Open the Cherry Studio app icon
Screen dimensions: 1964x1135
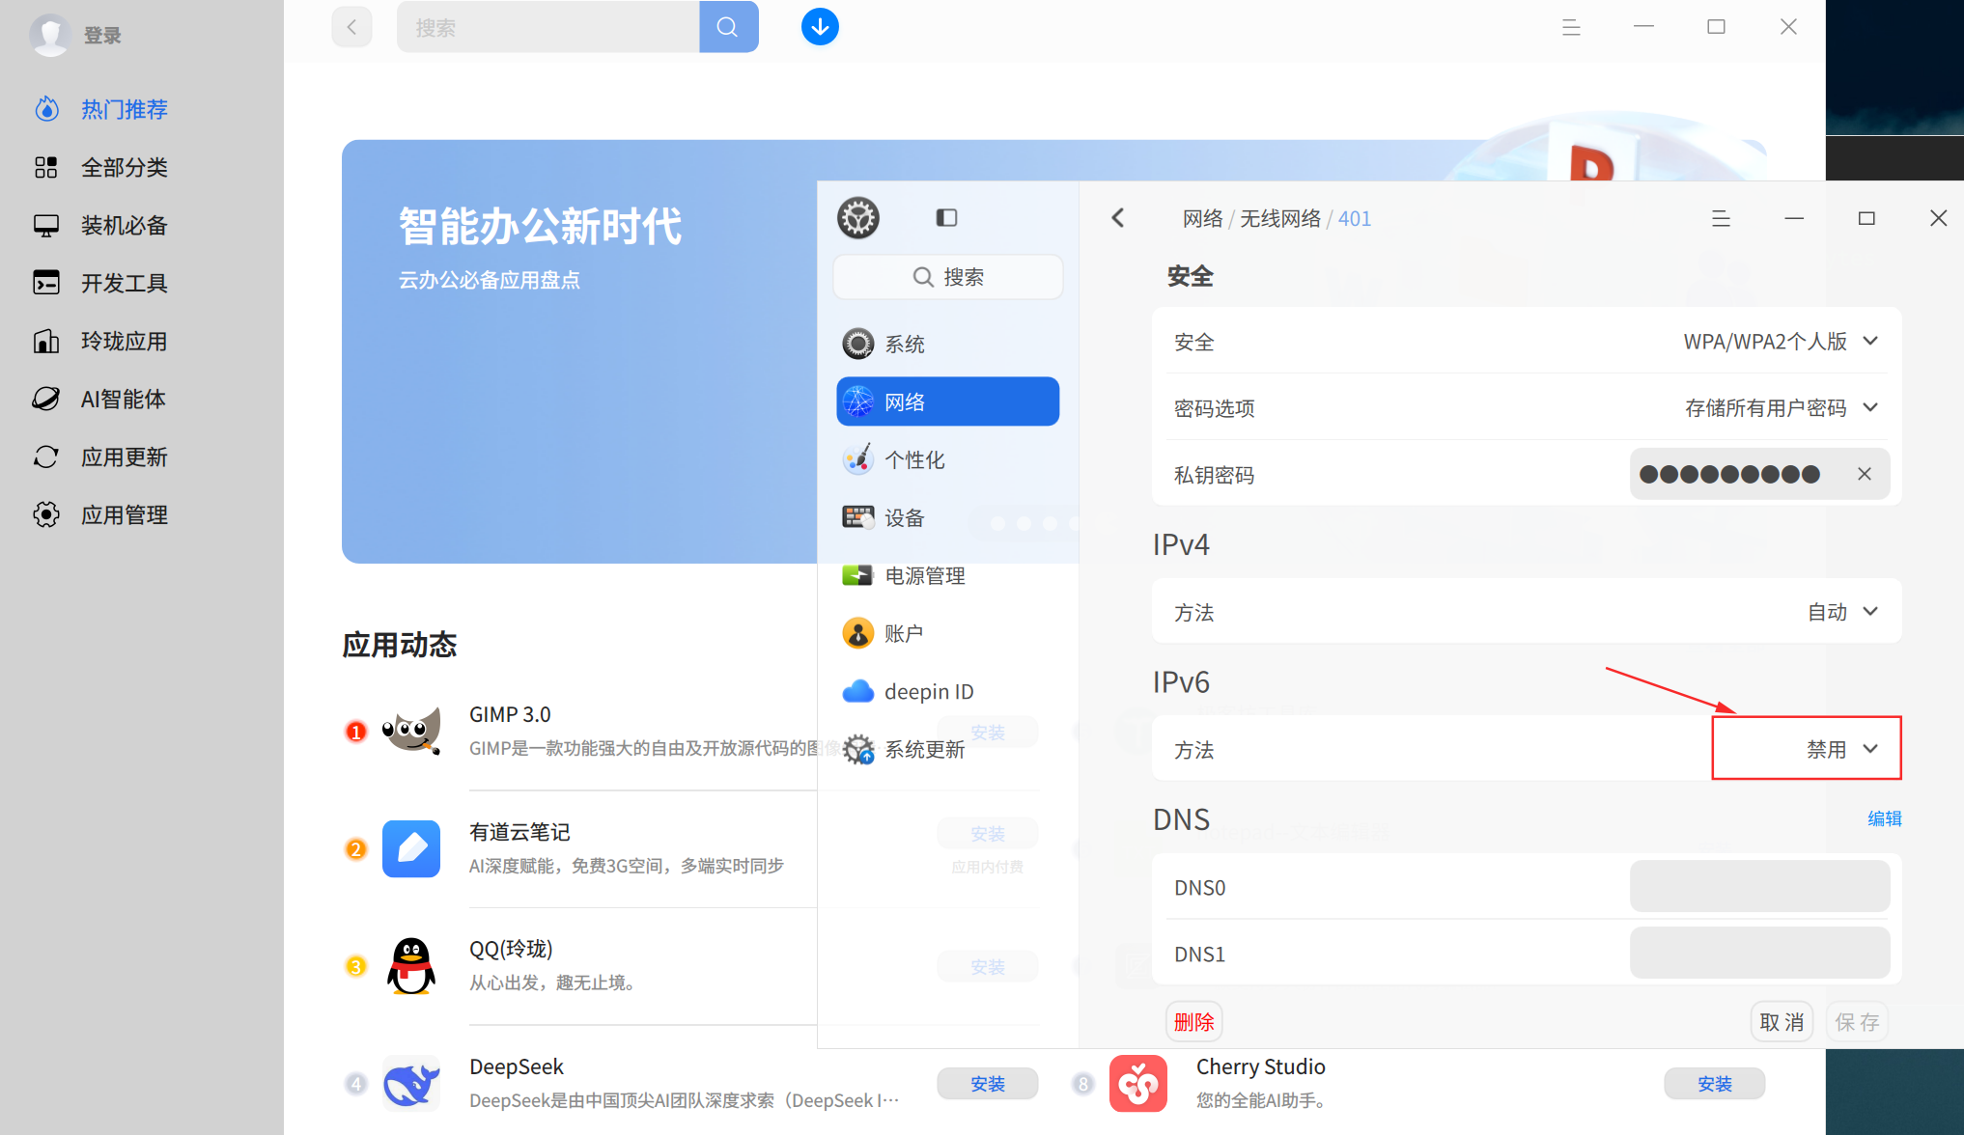coord(1138,1083)
